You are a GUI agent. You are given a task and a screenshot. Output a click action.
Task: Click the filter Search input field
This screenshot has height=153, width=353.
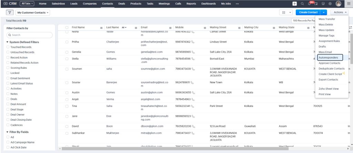click(30, 35)
